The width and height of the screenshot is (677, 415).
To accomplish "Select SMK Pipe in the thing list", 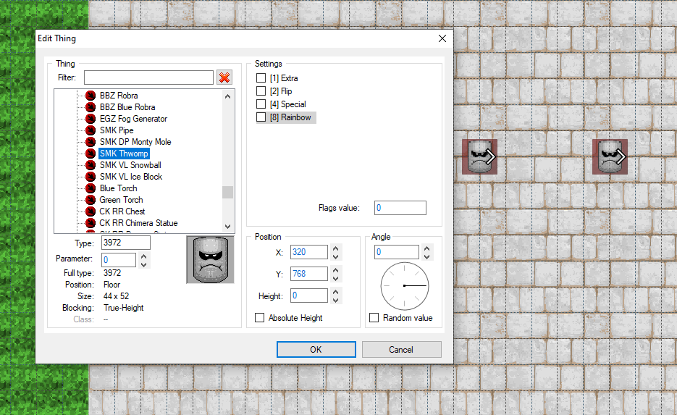I will [x=117, y=130].
